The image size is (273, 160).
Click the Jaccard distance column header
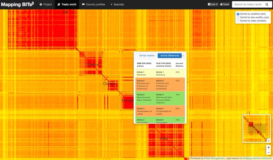(179, 65)
